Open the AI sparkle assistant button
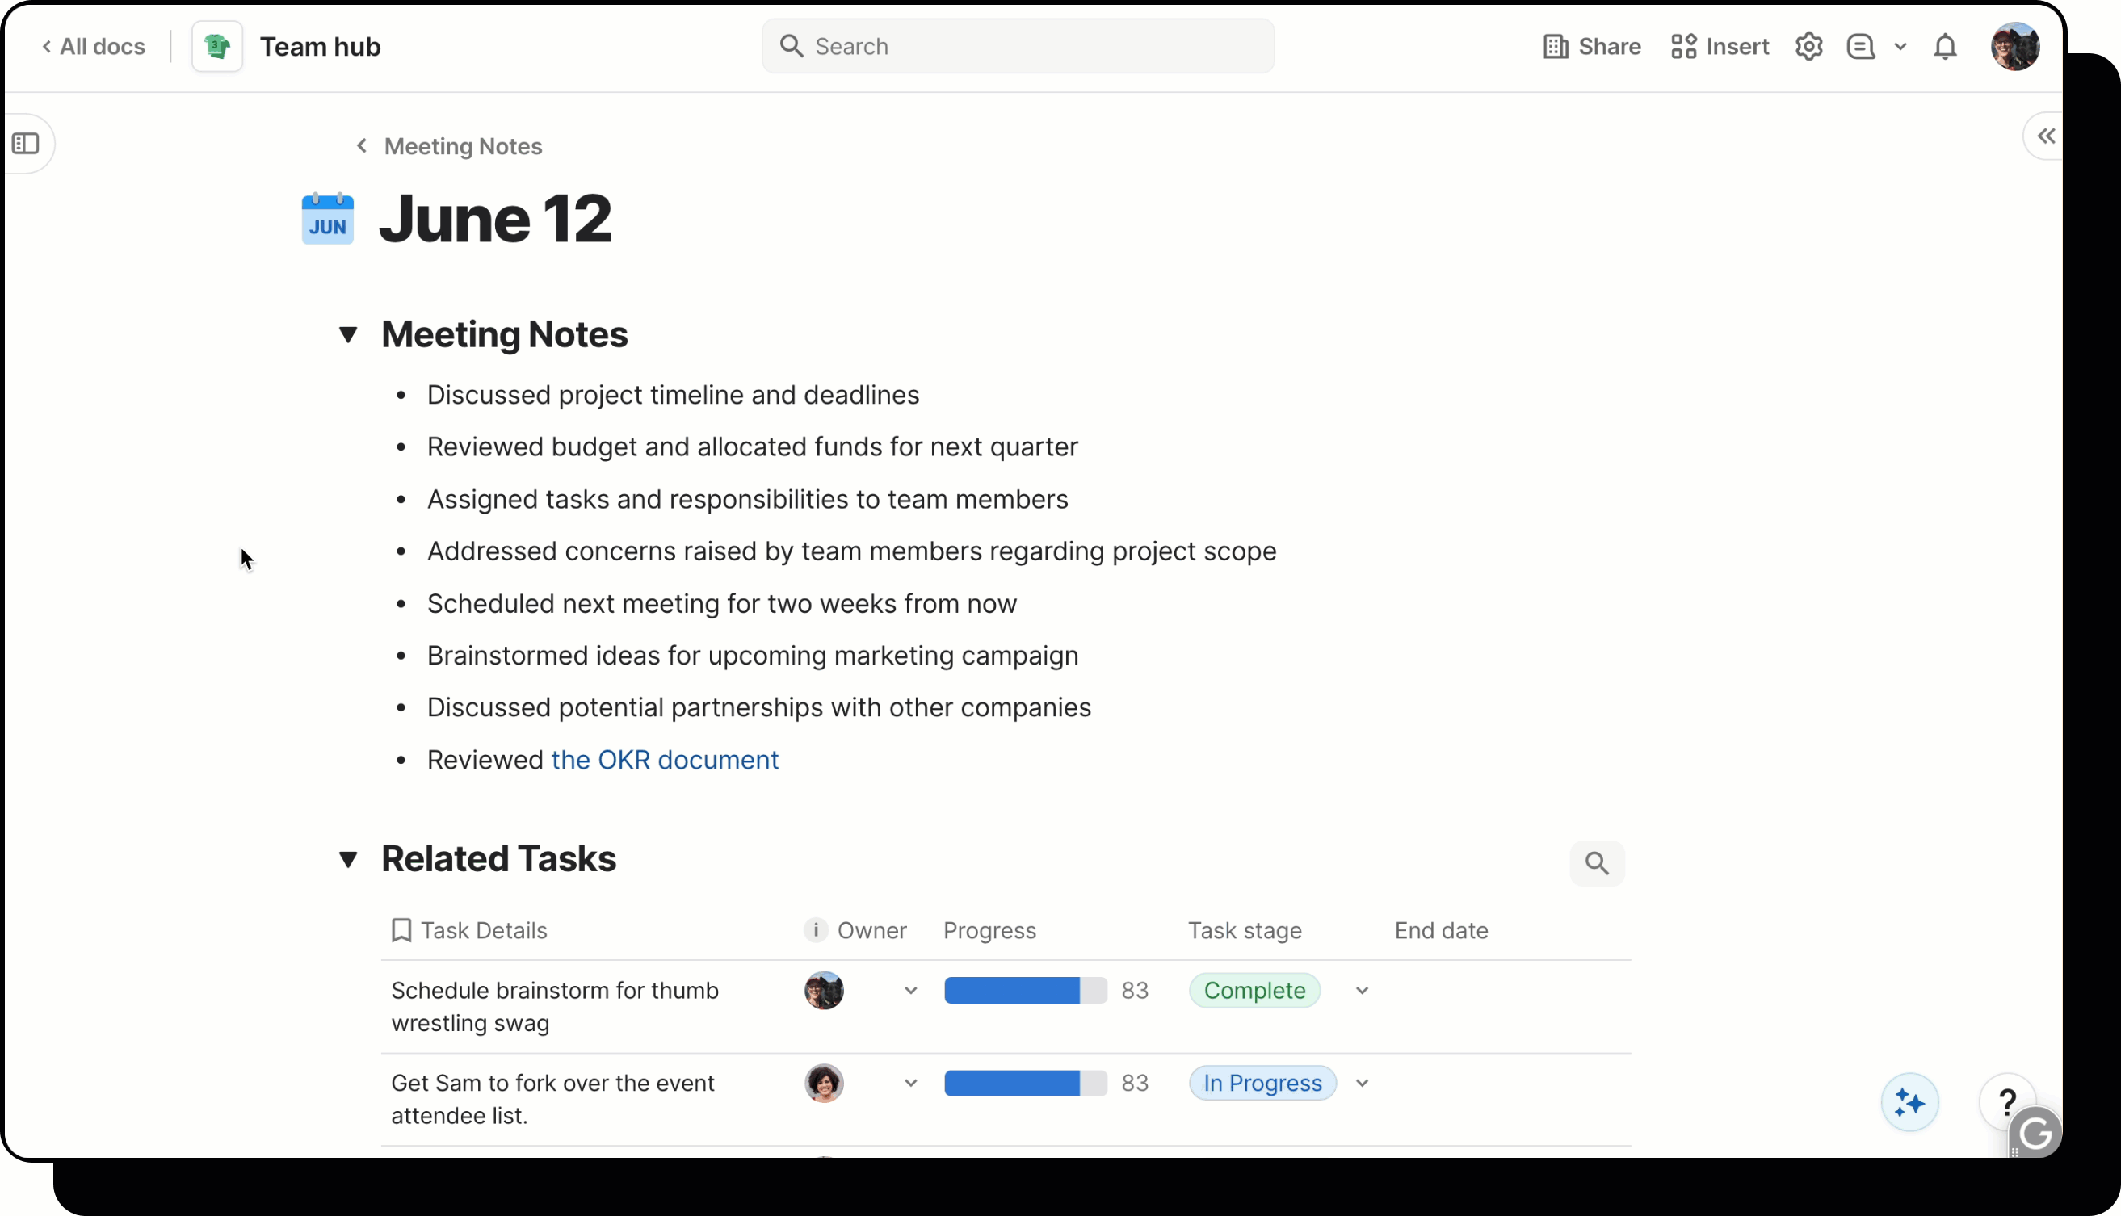This screenshot has height=1216, width=2121. [1909, 1102]
